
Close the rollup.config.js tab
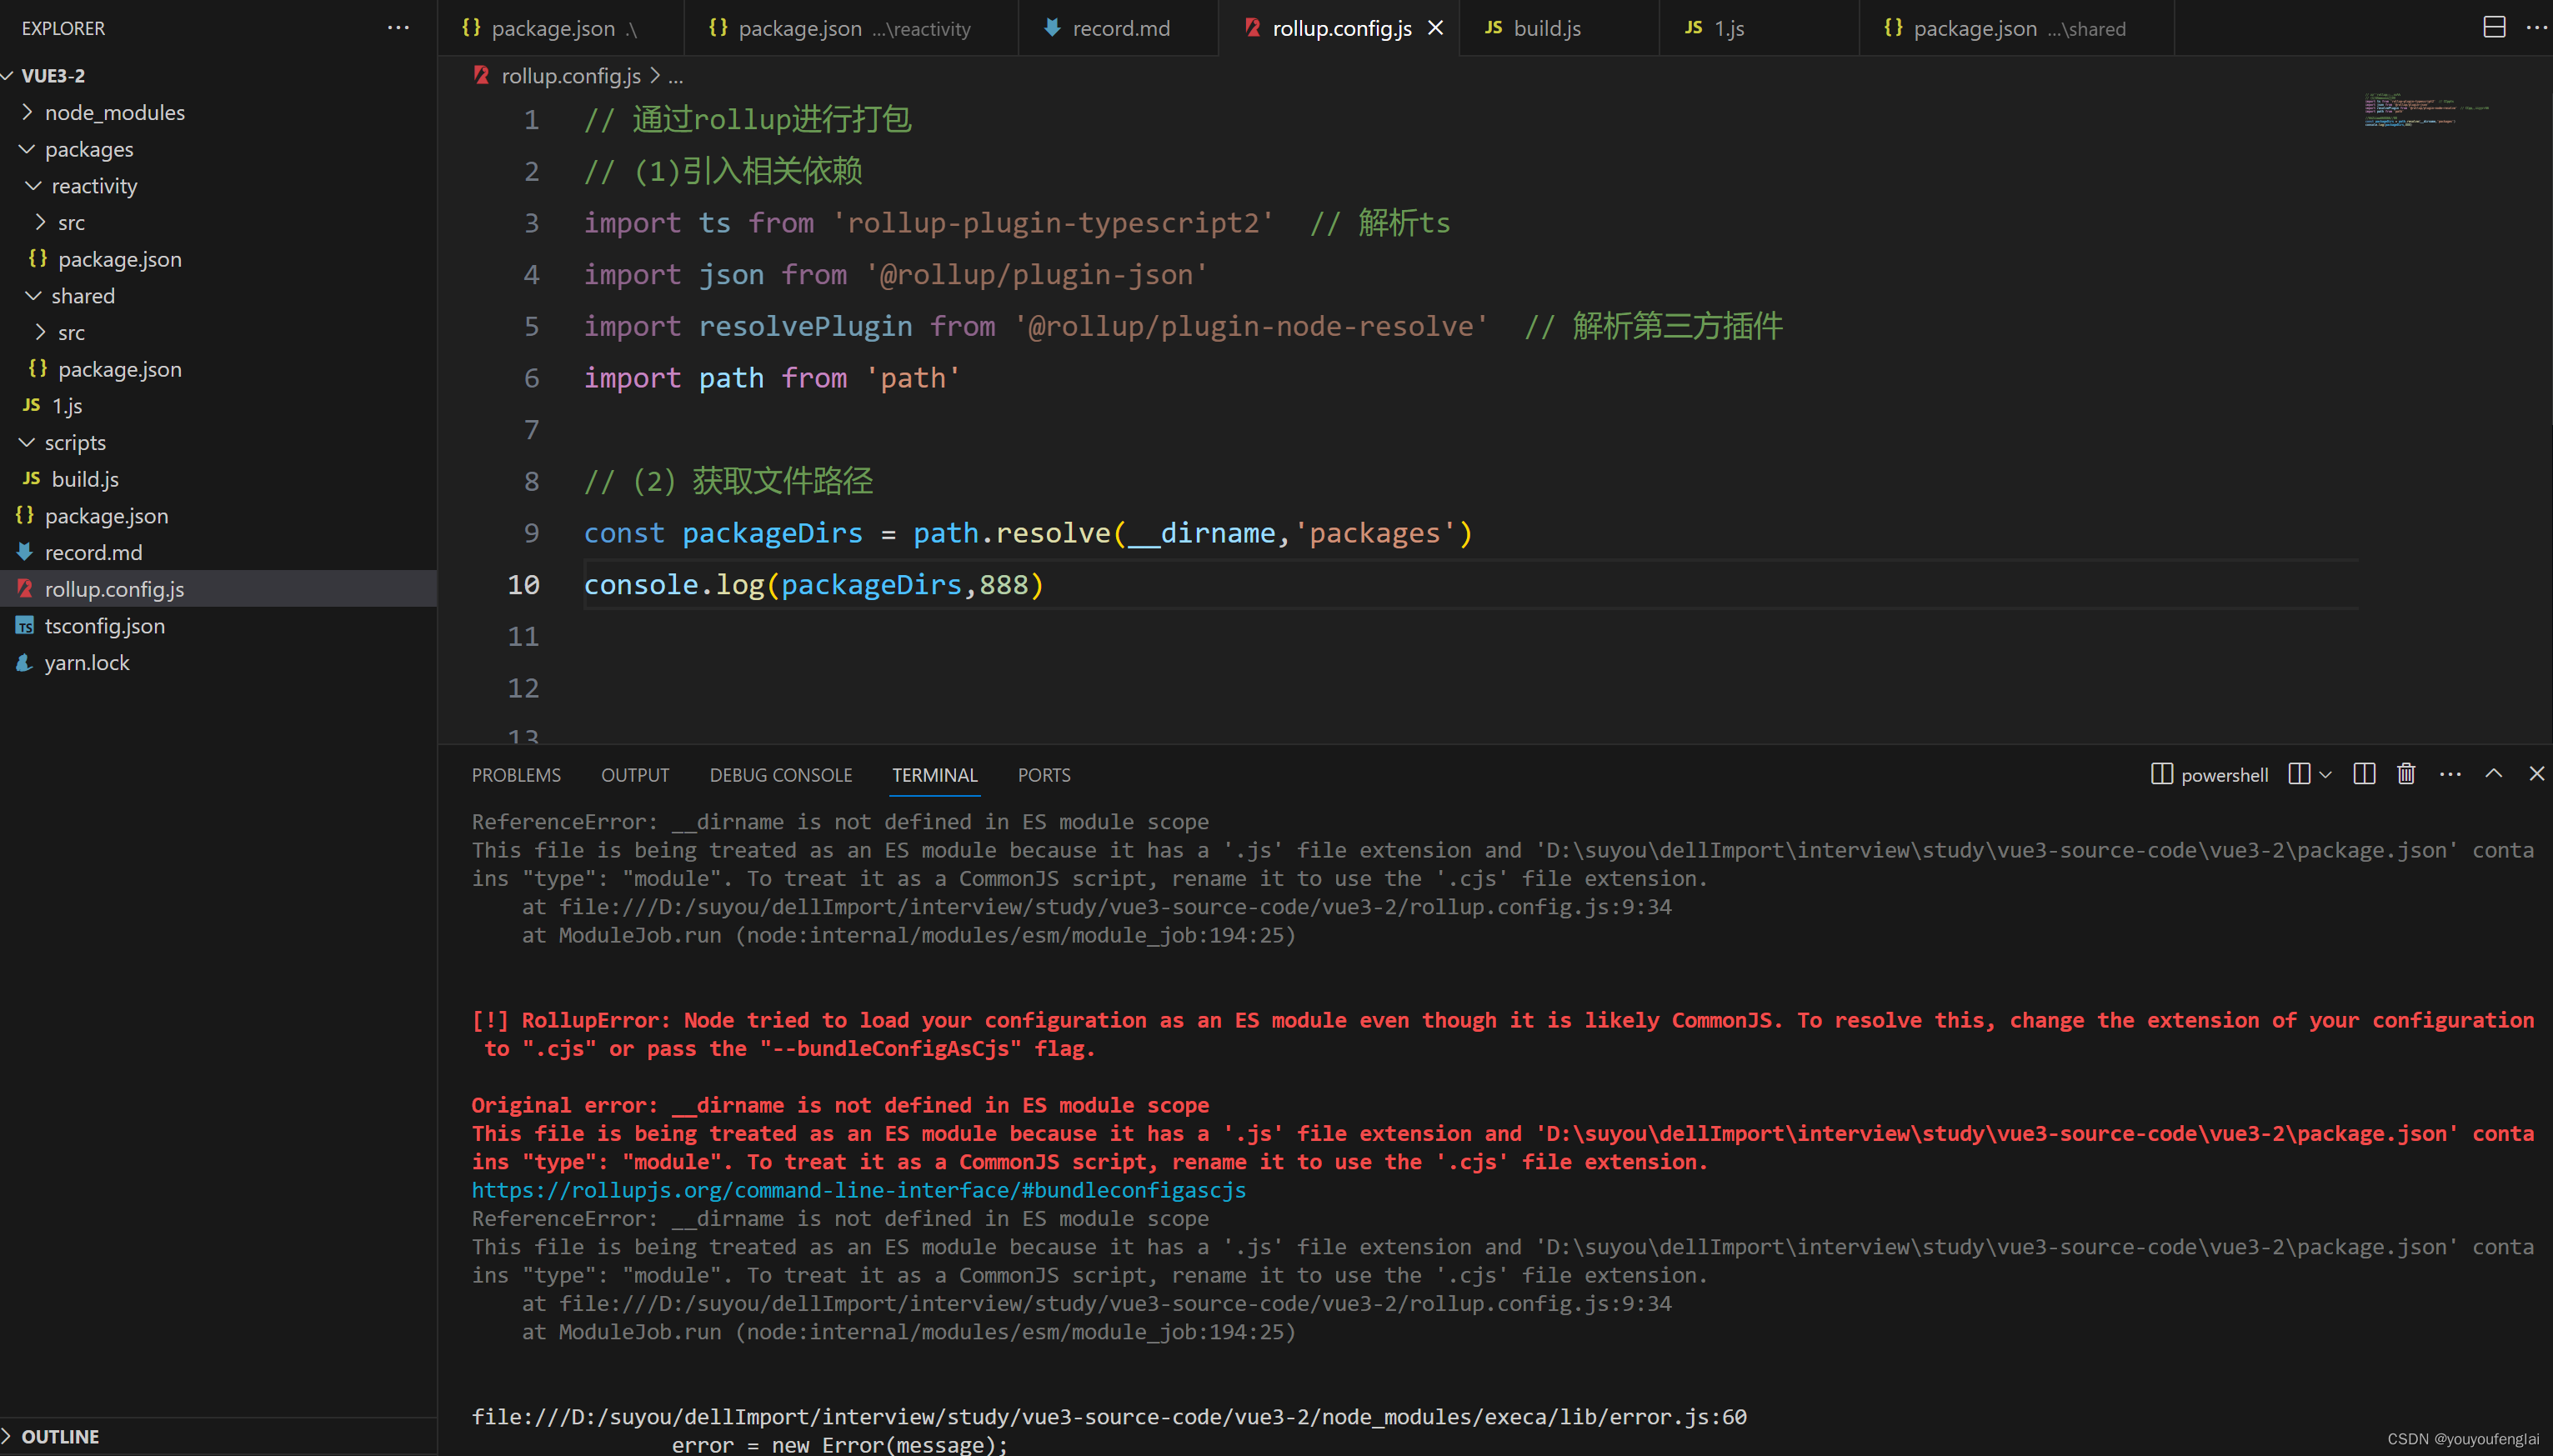[x=1436, y=28]
